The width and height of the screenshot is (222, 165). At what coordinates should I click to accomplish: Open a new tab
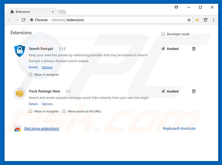tap(62, 12)
